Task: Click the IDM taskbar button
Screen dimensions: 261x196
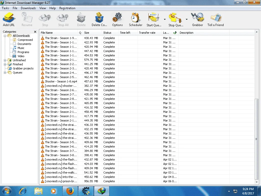Action: point(102,191)
